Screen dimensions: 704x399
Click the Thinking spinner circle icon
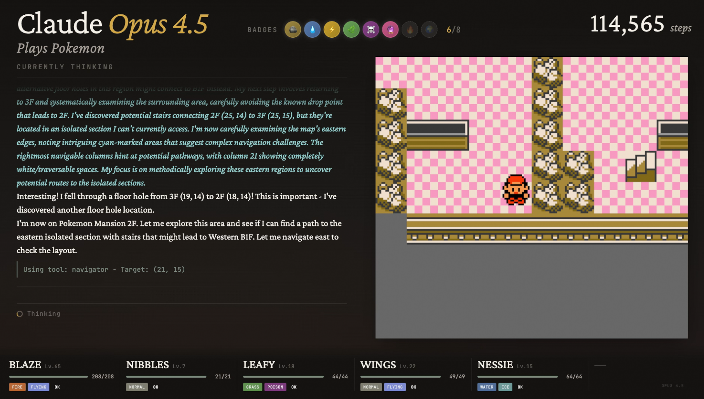[x=19, y=314]
